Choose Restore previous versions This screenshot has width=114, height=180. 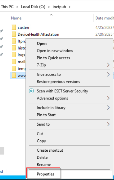click(58, 82)
